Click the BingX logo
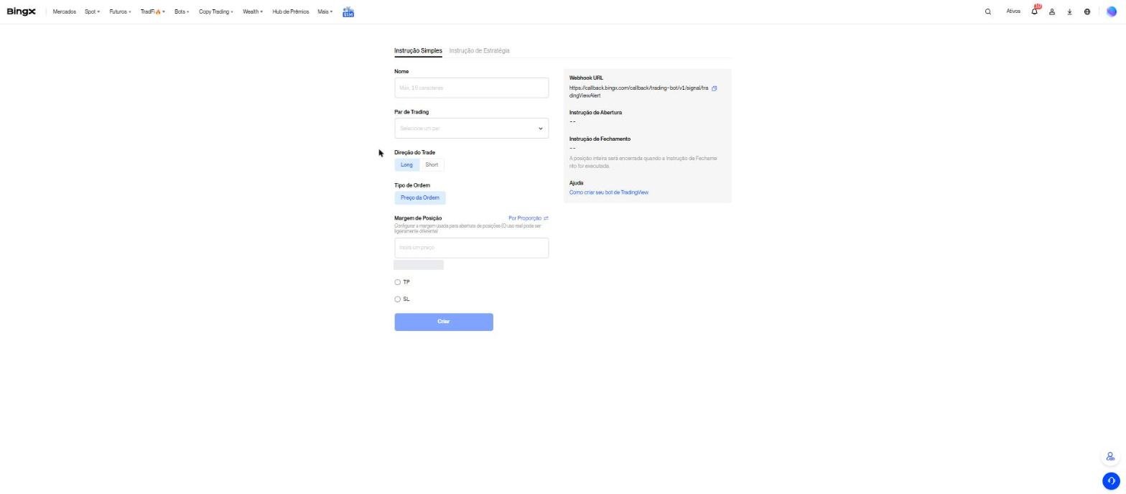The width and height of the screenshot is (1126, 494). point(21,11)
